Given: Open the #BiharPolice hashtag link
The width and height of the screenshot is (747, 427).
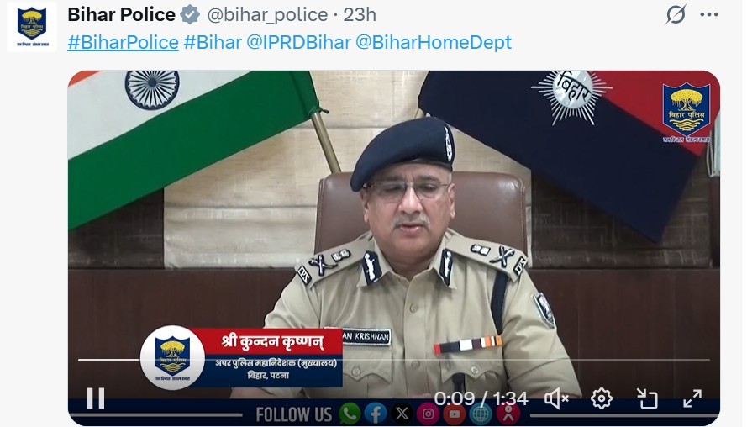Looking at the screenshot, I should [x=123, y=42].
